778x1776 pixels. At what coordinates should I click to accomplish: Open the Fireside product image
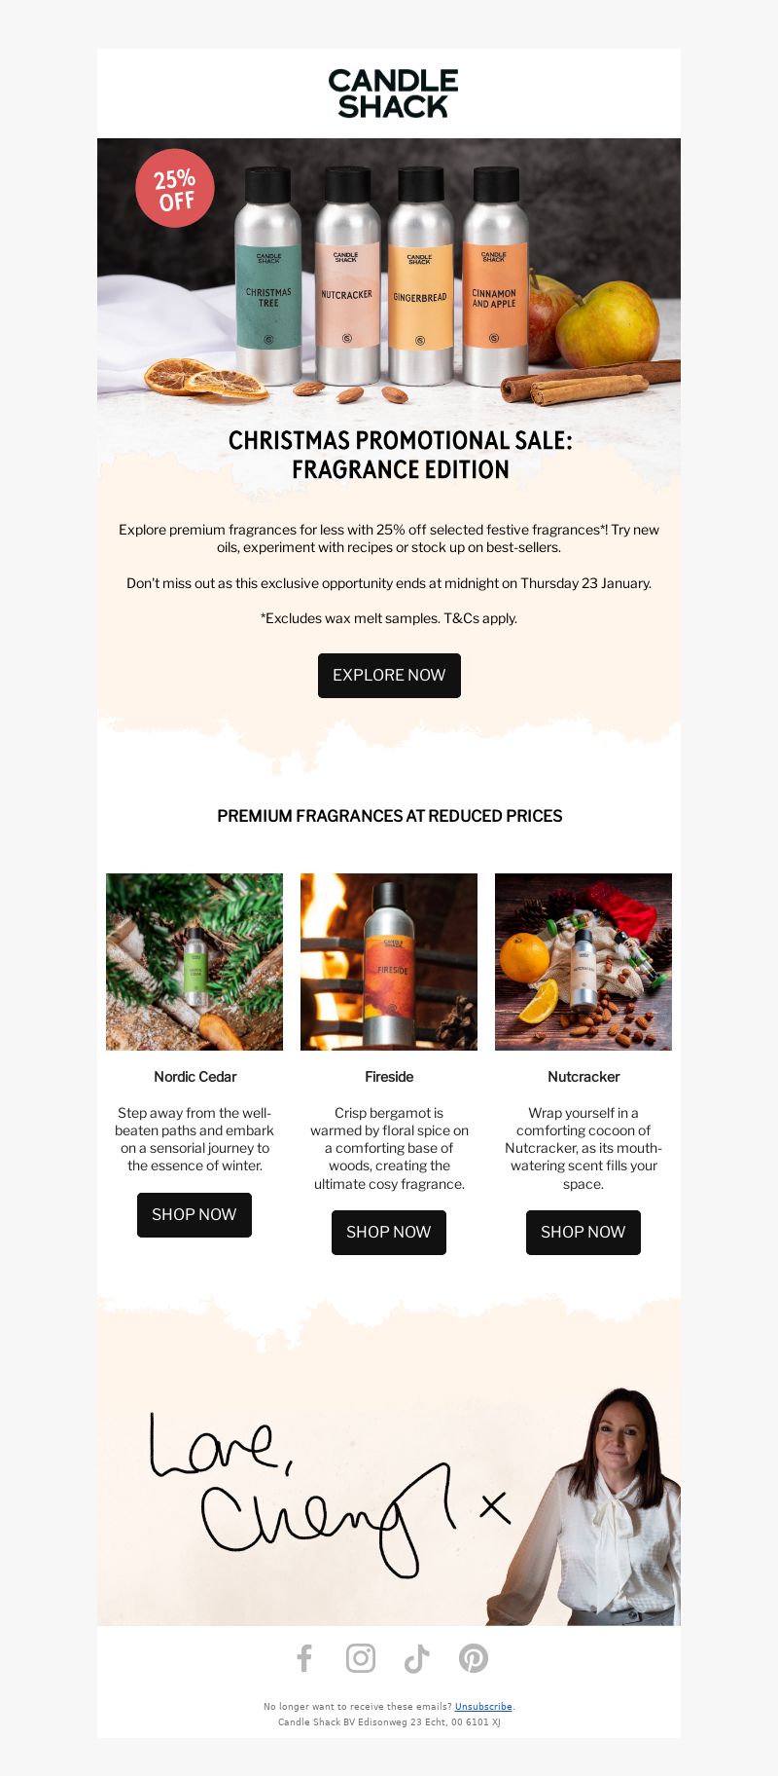point(389,962)
